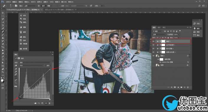The width and height of the screenshot is (208, 112).
Task: Clip the adjustment to the layer below
Action: (x=35, y=103)
